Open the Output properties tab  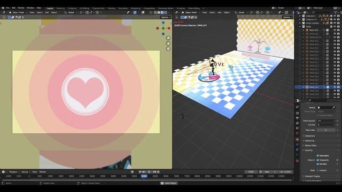(x=297, y=118)
